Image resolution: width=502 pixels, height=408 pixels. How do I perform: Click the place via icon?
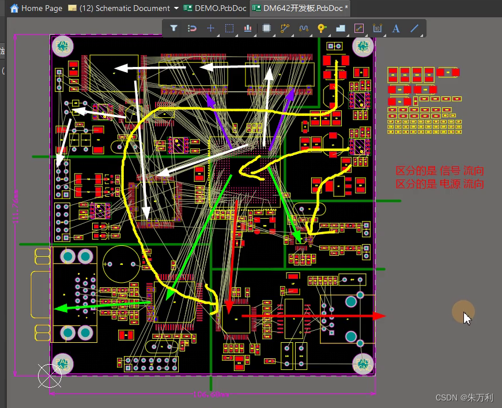click(322, 28)
